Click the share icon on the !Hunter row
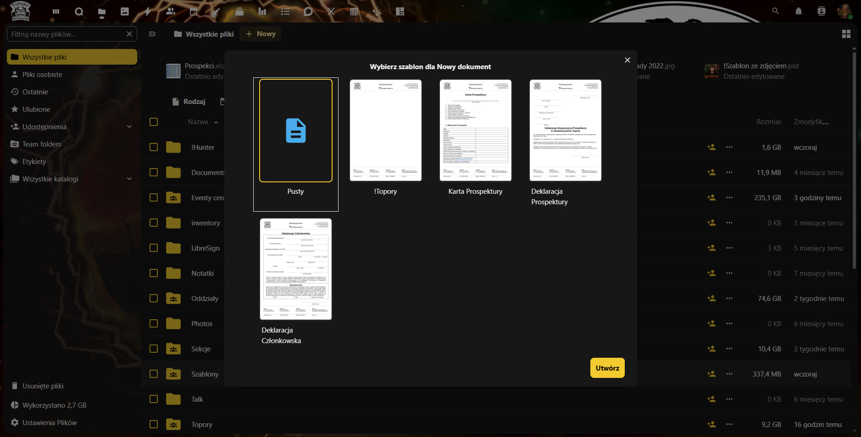 711,147
